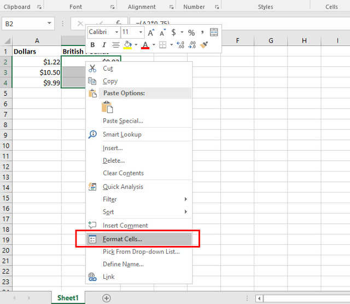Open the fill color dropdown arrow

tap(136, 45)
